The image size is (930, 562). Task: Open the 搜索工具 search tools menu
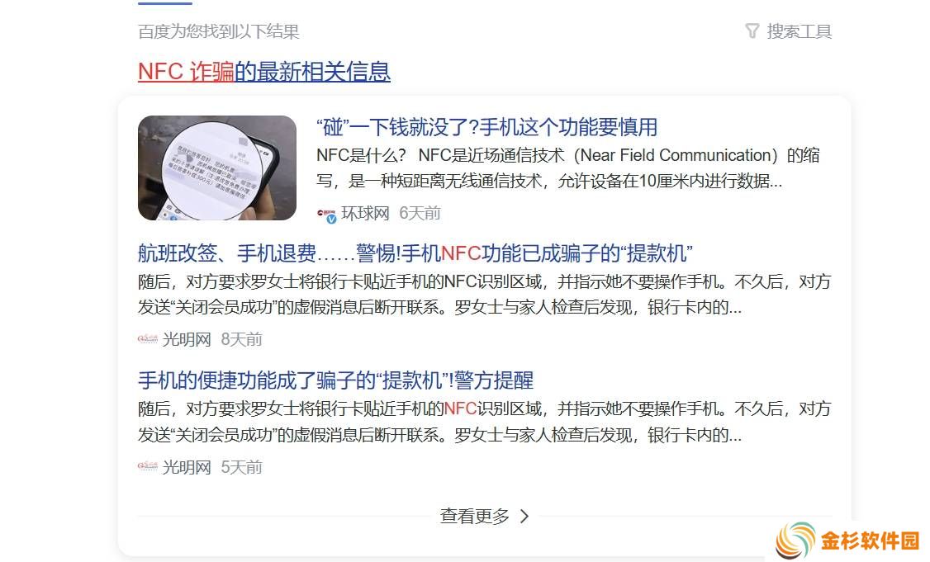pyautogui.click(x=789, y=31)
